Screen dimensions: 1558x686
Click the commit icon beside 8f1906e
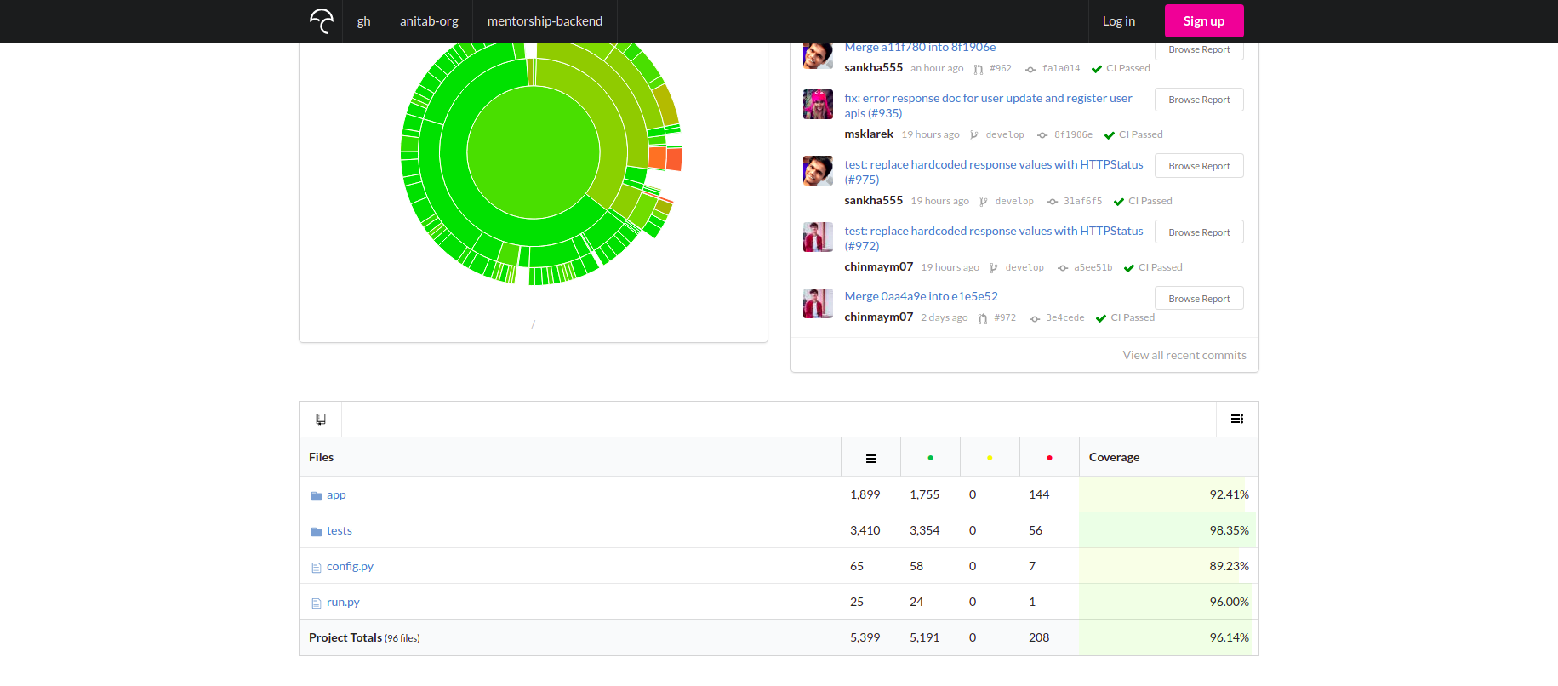[1042, 135]
